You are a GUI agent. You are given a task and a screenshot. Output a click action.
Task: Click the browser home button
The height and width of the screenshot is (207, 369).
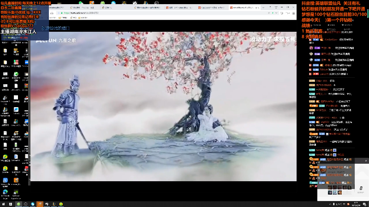(x=52, y=13)
